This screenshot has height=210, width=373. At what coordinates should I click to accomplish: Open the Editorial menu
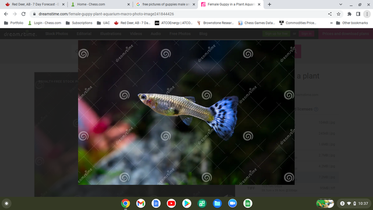point(84,34)
